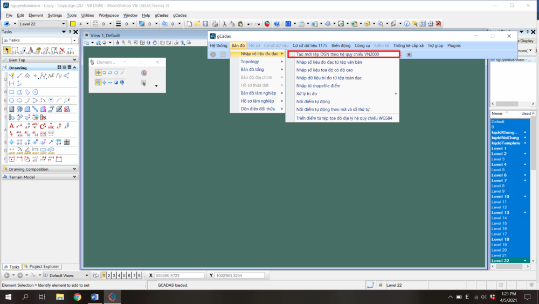The image size is (539, 304).
Task: Click the Print icon in the toolbar
Action: pos(215,24)
